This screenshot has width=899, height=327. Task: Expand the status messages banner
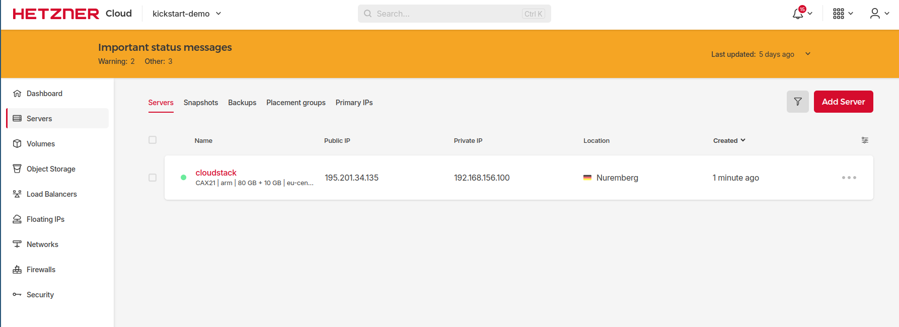[x=808, y=54]
